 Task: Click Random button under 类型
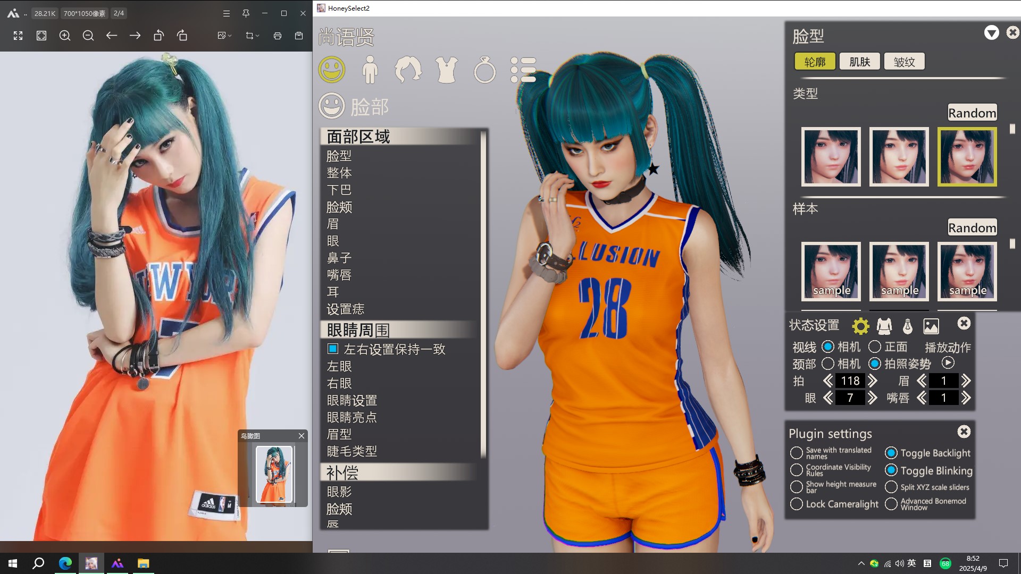coord(972,113)
